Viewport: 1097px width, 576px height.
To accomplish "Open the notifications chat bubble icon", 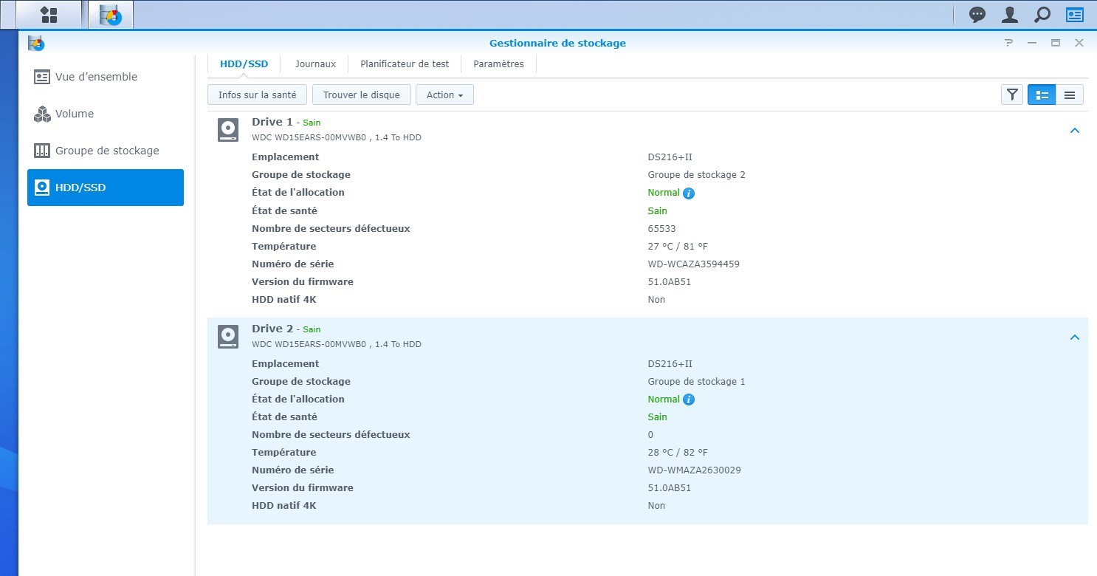I will (x=977, y=15).
